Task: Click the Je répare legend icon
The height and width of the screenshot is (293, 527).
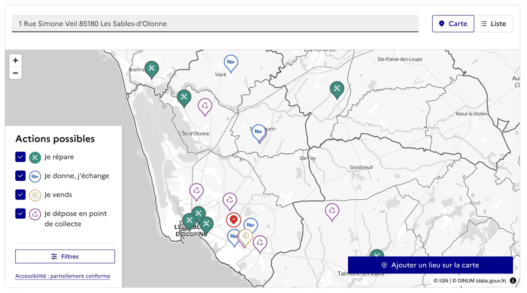Action: [x=35, y=157]
